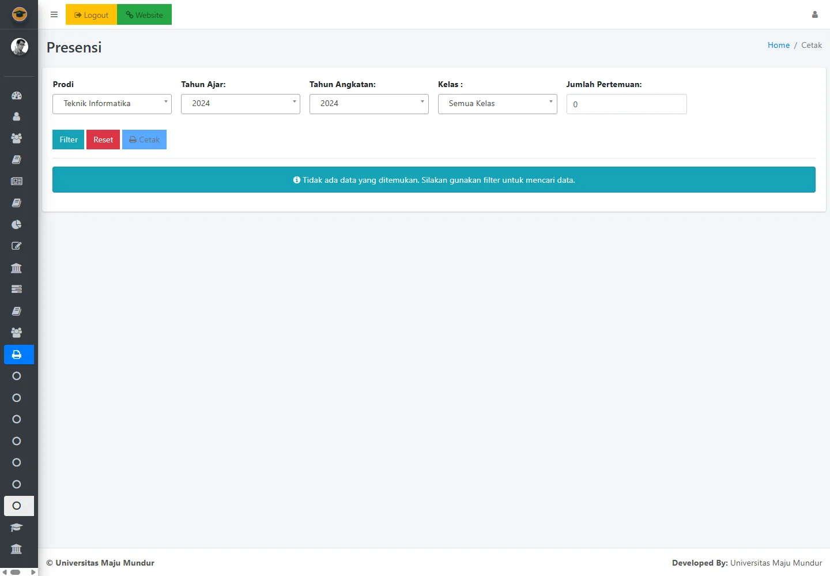Select the pie chart icon in sidebar

(x=17, y=224)
